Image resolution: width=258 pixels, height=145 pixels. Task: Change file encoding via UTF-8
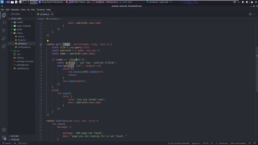point(205,143)
